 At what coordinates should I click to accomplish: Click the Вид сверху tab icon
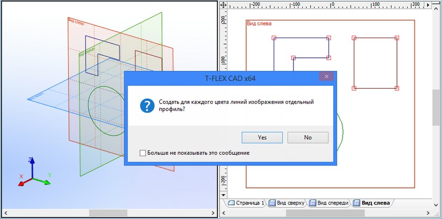click(x=272, y=203)
